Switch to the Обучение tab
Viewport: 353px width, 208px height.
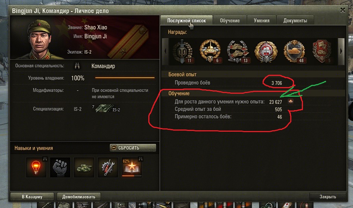click(230, 20)
